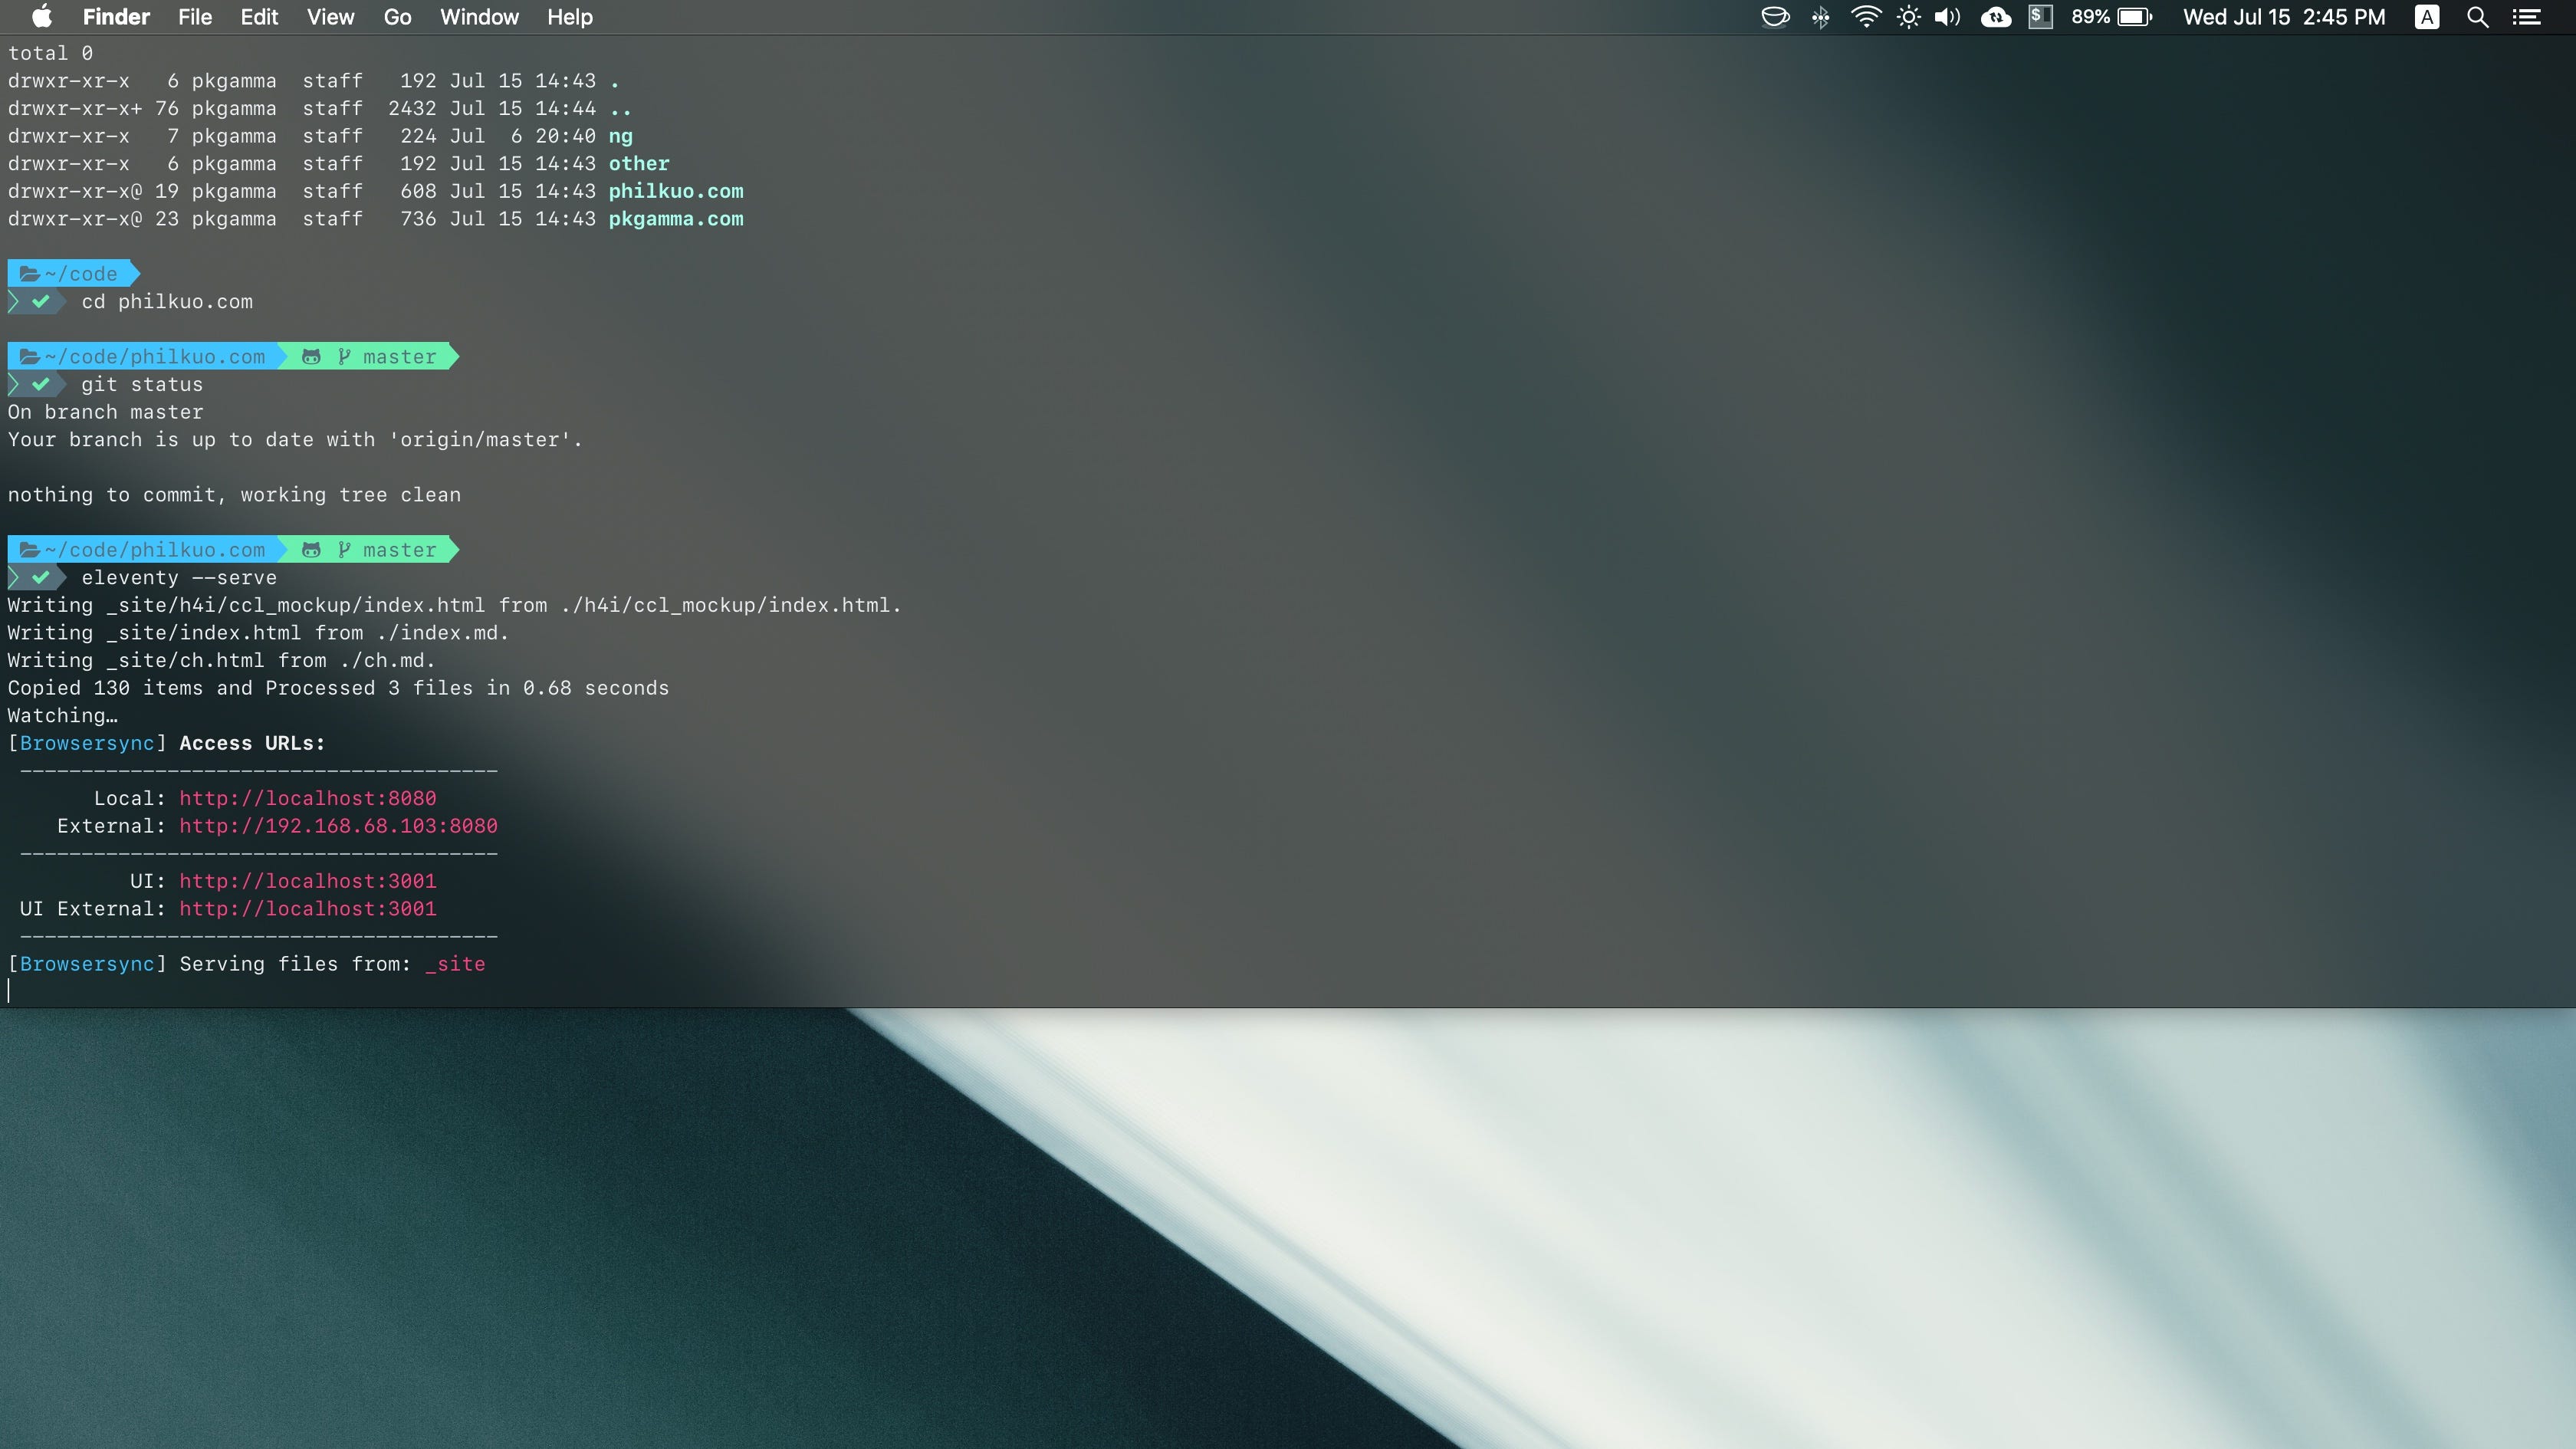Open the volume speaker menu
Image resolution: width=2576 pixels, height=1449 pixels.
click(1947, 17)
